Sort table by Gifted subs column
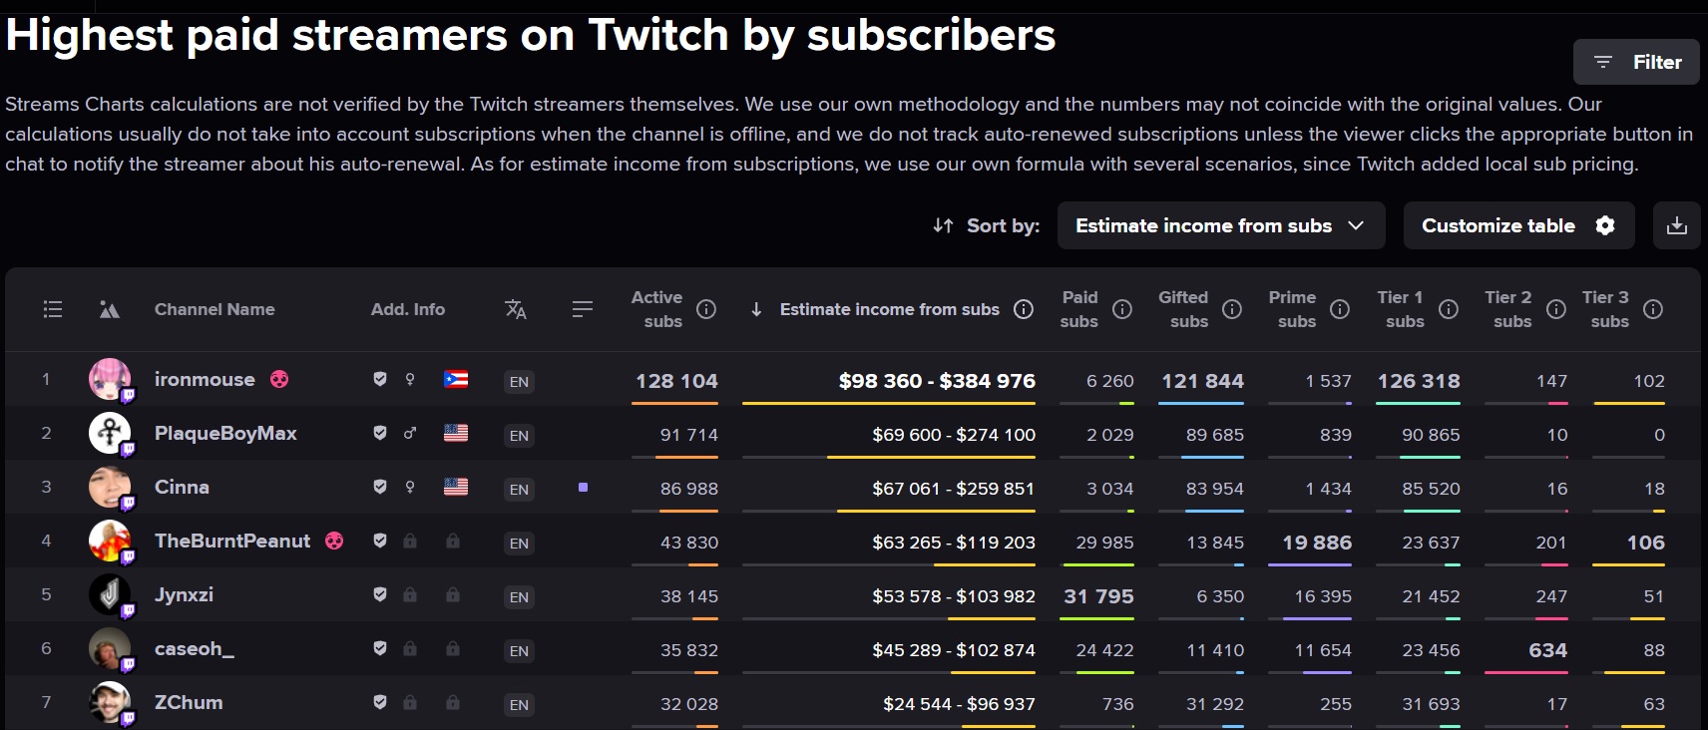 tap(1183, 309)
